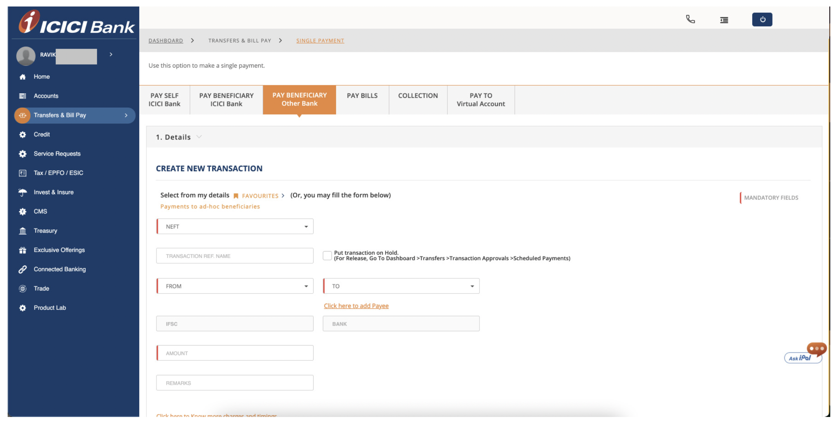Click Payments to ad-hoc beneficiaries link
This screenshot has width=836, height=425.
[x=210, y=206]
